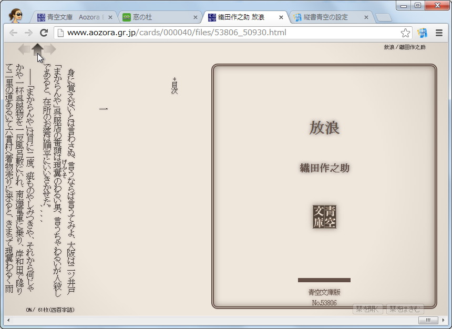Viewport: 452px width, 329px height.
Task: Click the browser back arrow icon
Action: pos(13,33)
